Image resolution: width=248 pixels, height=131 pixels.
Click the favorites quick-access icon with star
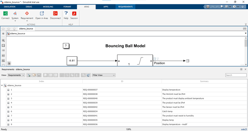[226, 7]
